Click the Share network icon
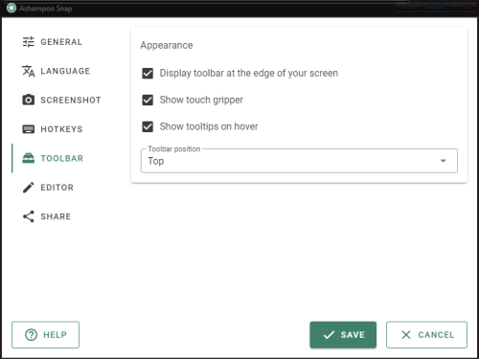Screen dimensions: 479x359 (x=28, y=216)
